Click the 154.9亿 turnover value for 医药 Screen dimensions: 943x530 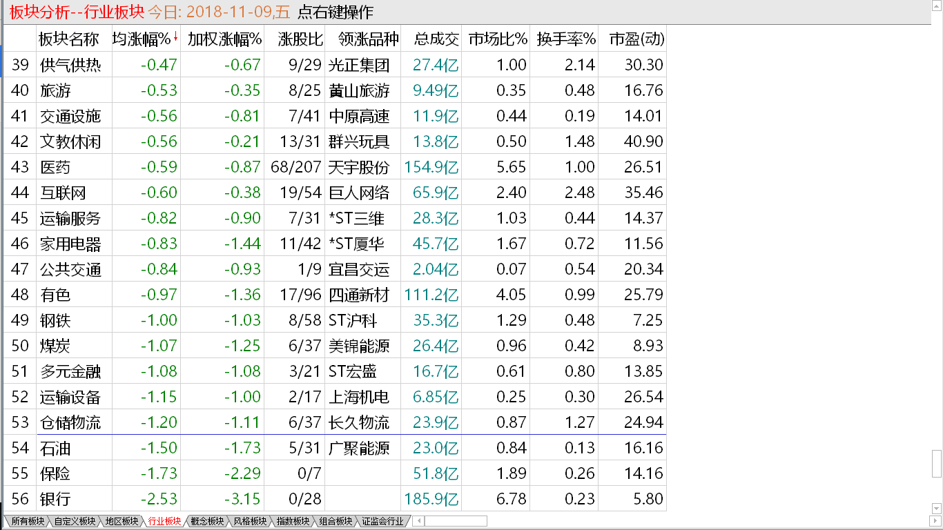(x=430, y=167)
